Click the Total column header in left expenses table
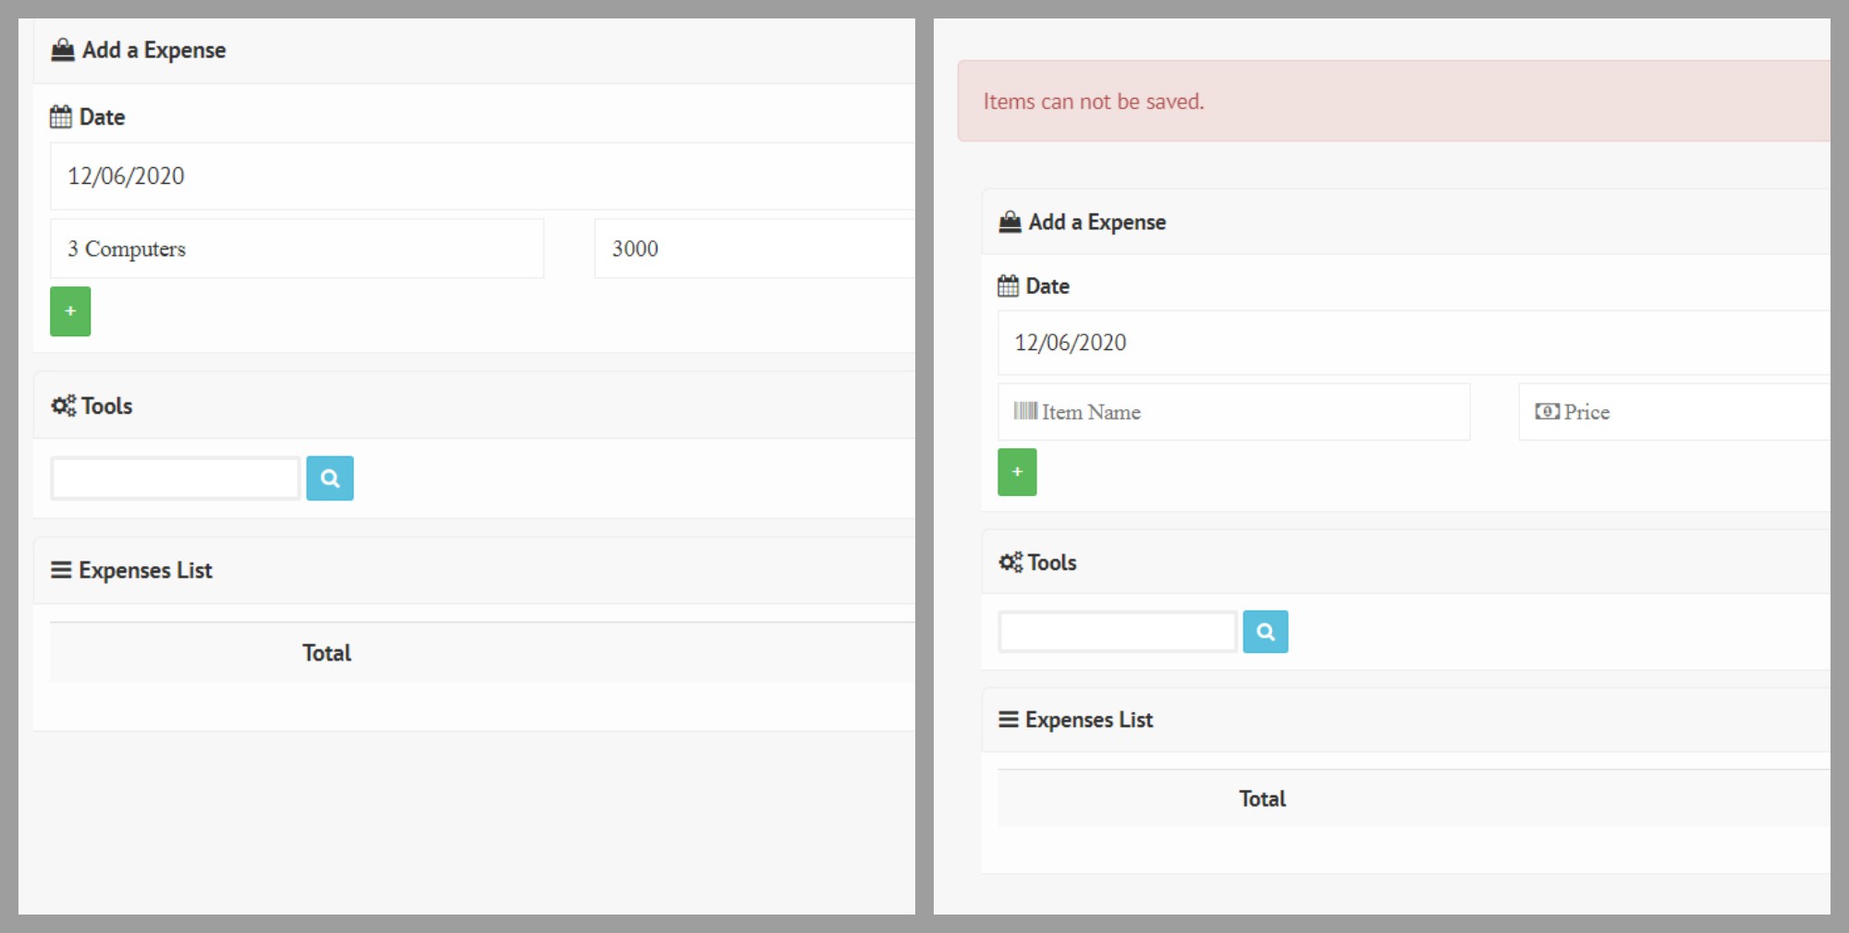The height and width of the screenshot is (933, 1849). pyautogui.click(x=326, y=653)
